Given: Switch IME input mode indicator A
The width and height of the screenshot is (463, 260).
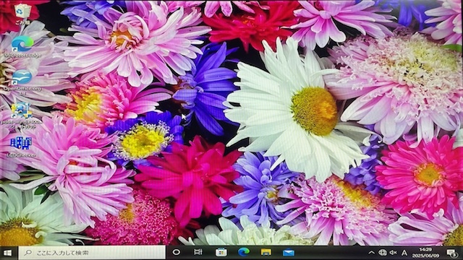Looking at the screenshot, I should point(404,253).
